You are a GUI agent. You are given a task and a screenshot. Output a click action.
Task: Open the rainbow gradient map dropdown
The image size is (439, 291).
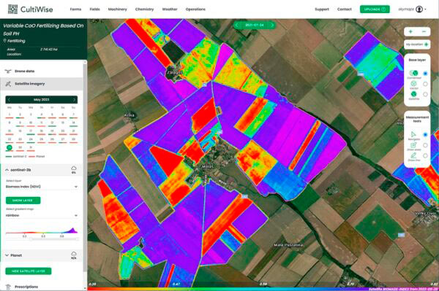coord(42,215)
